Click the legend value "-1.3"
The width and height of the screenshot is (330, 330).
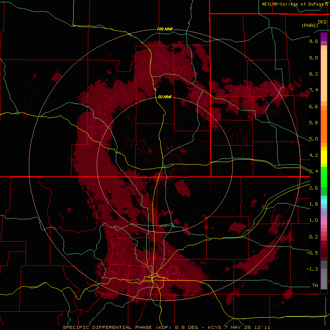(312, 269)
